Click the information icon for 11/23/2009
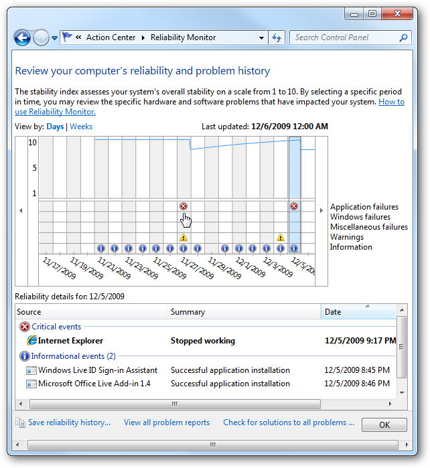The height and width of the screenshot is (468, 430). [129, 248]
